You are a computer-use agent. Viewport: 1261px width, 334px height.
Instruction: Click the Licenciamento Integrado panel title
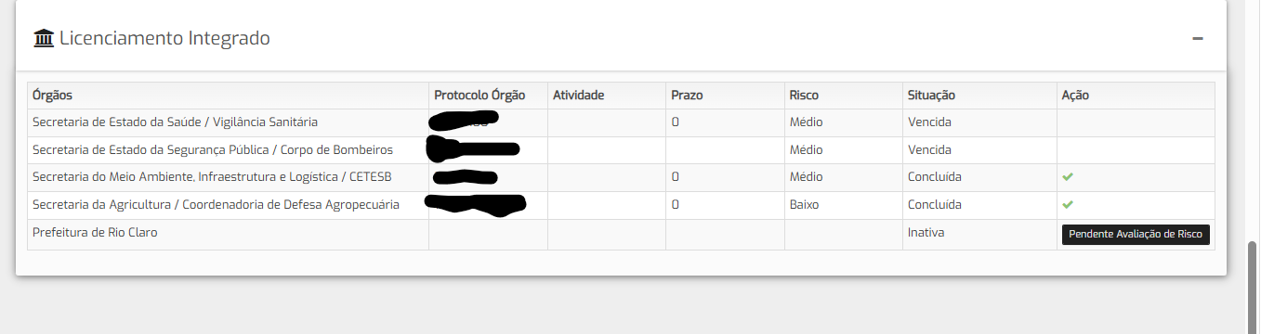point(164,38)
